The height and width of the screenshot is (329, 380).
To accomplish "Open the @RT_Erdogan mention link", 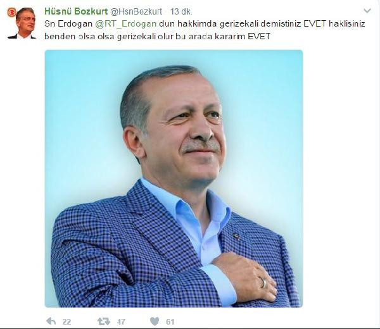I will (126, 23).
